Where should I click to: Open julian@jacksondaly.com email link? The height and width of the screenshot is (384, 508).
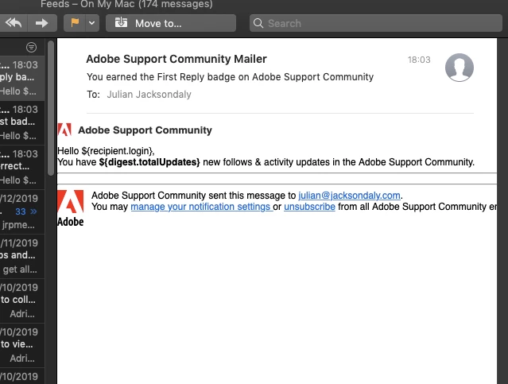pos(349,196)
